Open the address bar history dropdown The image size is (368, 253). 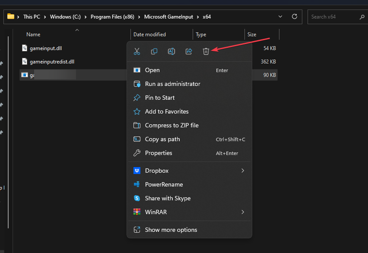point(280,17)
